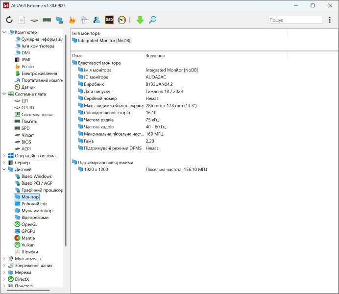Select the Монітор tree item

pyautogui.click(x=27, y=197)
